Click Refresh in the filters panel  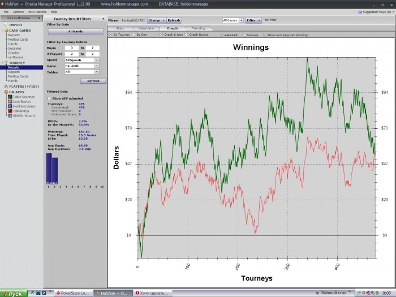93,81
